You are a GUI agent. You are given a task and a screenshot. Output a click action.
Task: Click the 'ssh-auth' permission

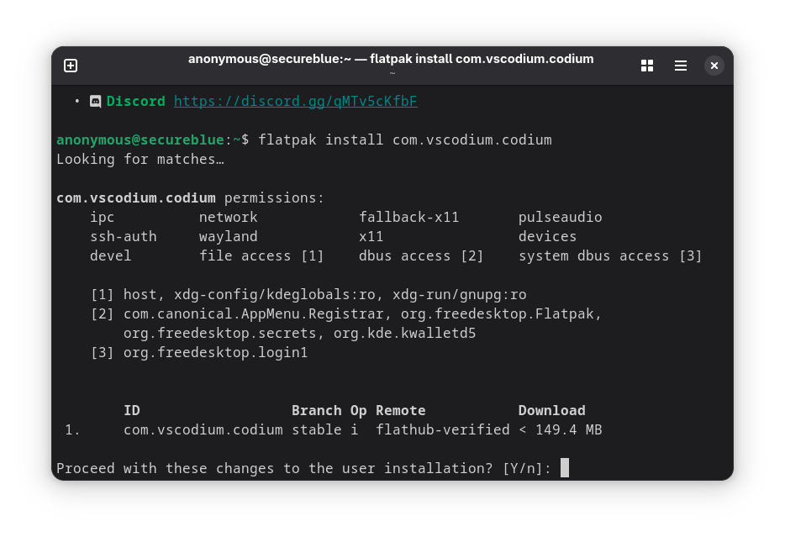pyautogui.click(x=124, y=236)
